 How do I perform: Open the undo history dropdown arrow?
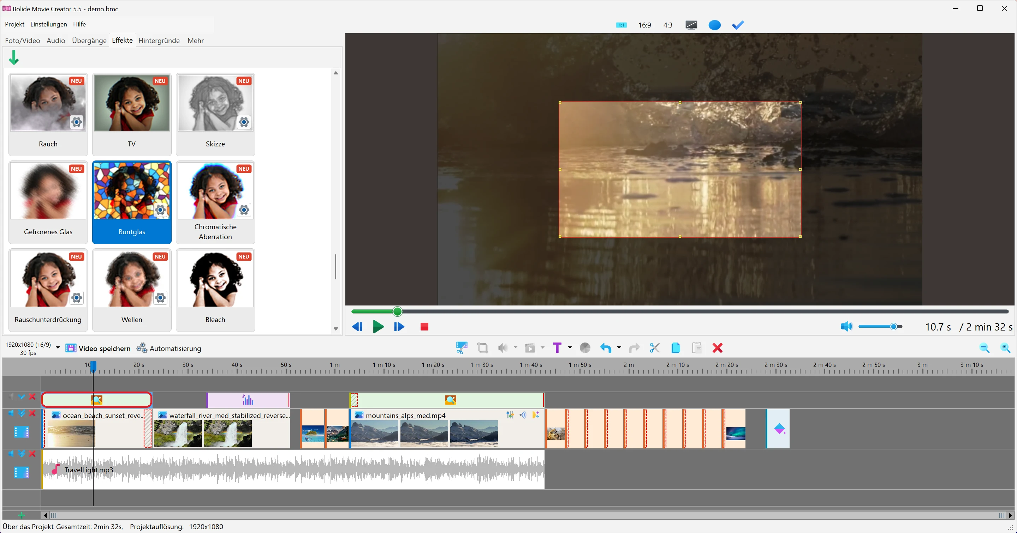[x=619, y=347]
